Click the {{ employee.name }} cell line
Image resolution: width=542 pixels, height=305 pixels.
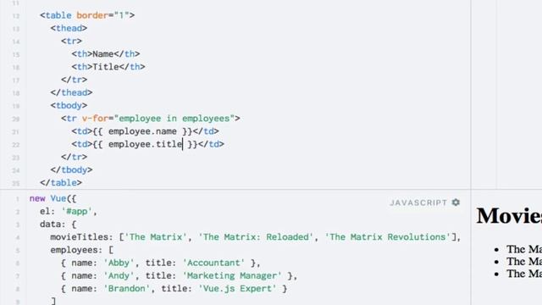coord(145,131)
